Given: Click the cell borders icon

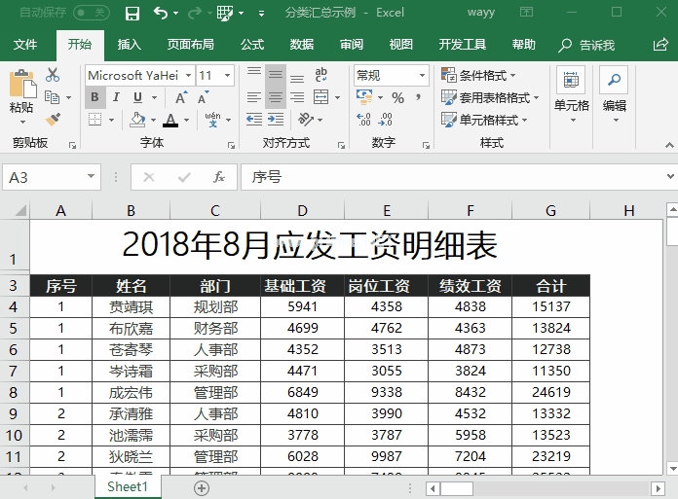Looking at the screenshot, I should pyautogui.click(x=94, y=120).
